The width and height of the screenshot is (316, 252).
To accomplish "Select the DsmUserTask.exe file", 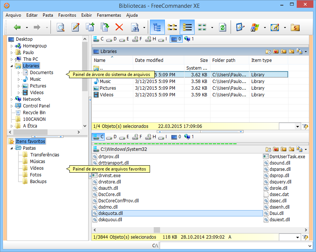I will [x=287, y=157].
